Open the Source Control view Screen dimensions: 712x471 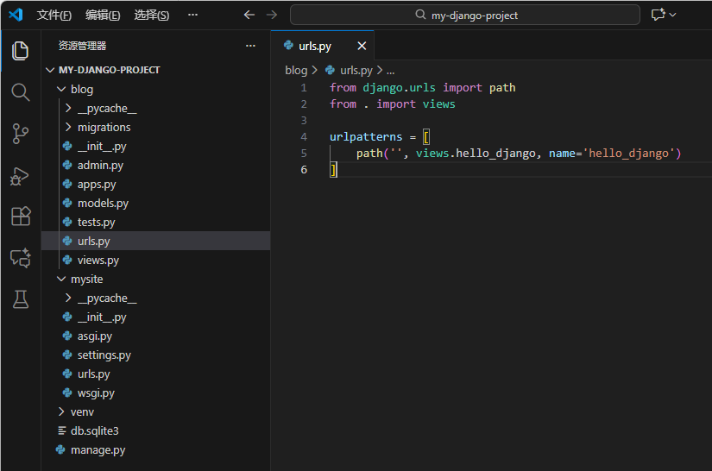click(20, 134)
